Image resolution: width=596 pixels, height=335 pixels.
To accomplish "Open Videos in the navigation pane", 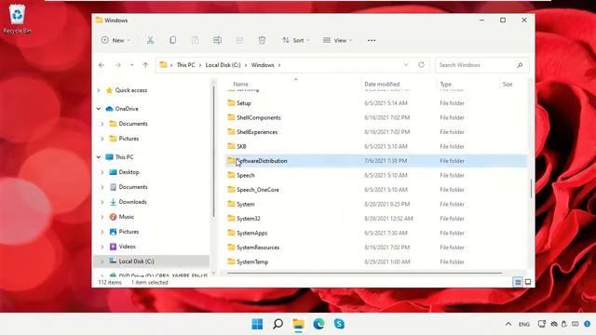I will (127, 247).
